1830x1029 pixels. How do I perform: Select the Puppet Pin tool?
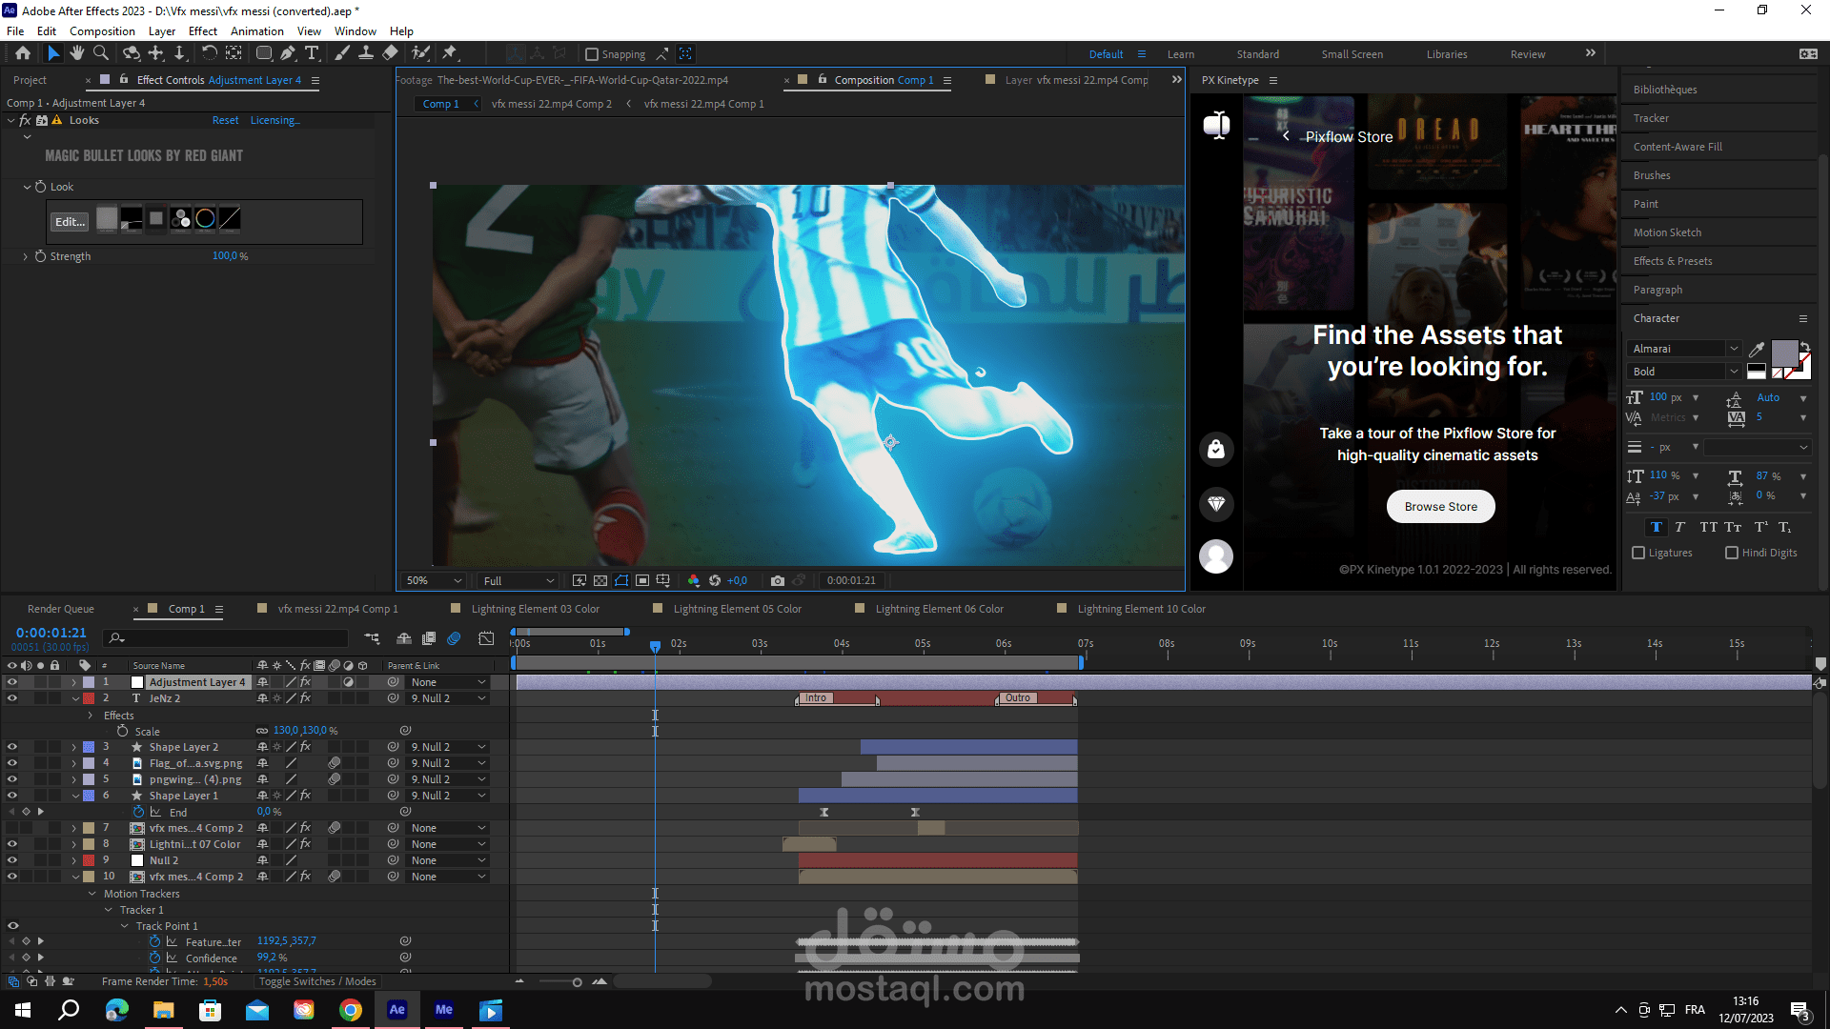(450, 53)
